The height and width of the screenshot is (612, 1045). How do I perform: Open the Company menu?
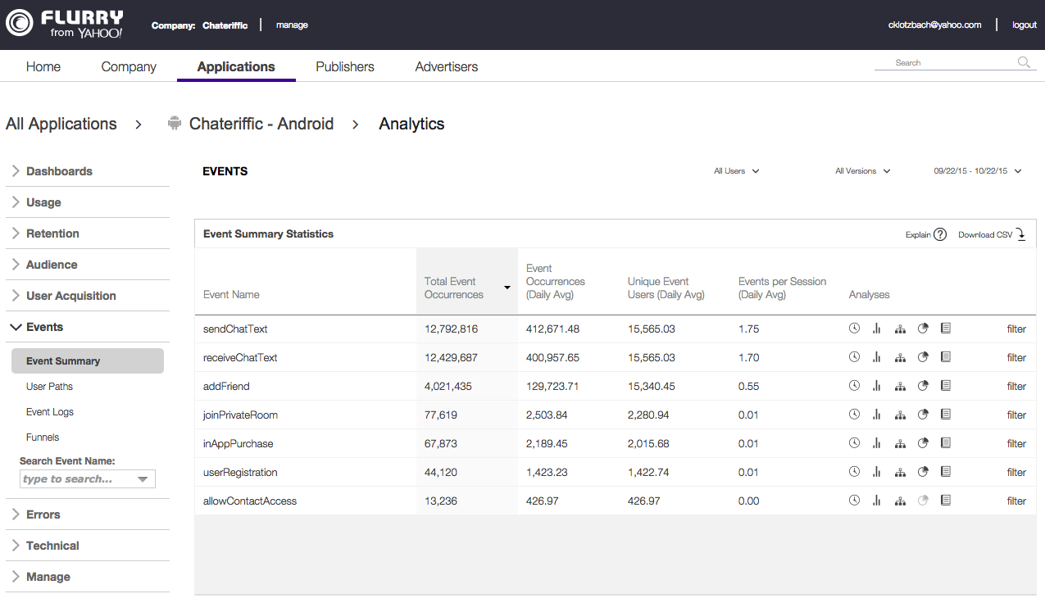coord(128,66)
